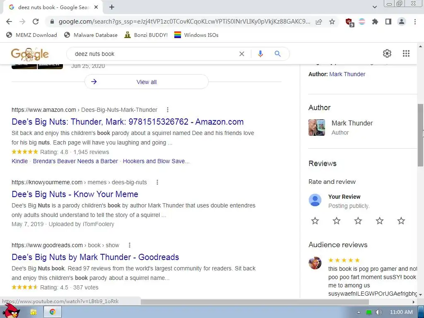Go back with the browser back arrow

[x=9, y=22]
